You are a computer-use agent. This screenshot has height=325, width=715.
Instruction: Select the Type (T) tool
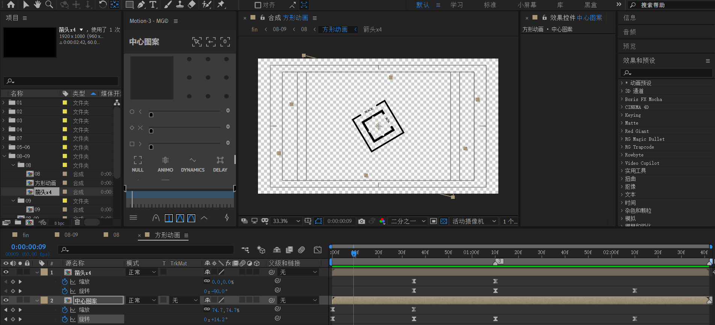click(153, 5)
